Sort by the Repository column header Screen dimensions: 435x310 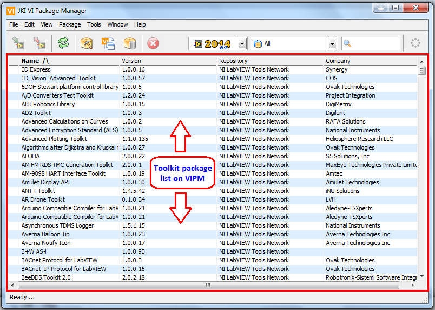270,61
